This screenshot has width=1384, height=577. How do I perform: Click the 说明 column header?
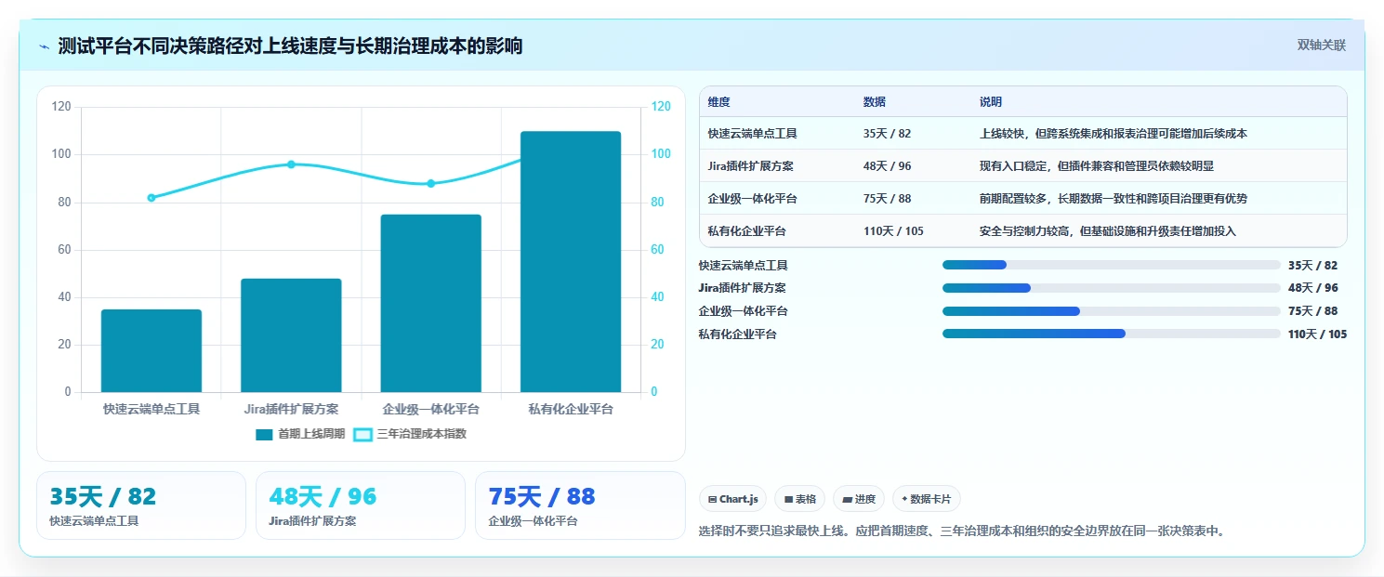pyautogui.click(x=991, y=102)
